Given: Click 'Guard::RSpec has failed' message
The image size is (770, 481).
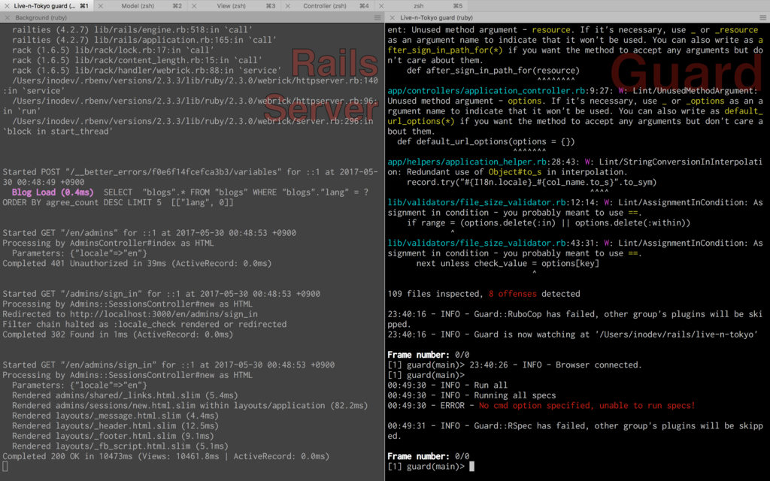Looking at the screenshot, I should [x=575, y=431].
